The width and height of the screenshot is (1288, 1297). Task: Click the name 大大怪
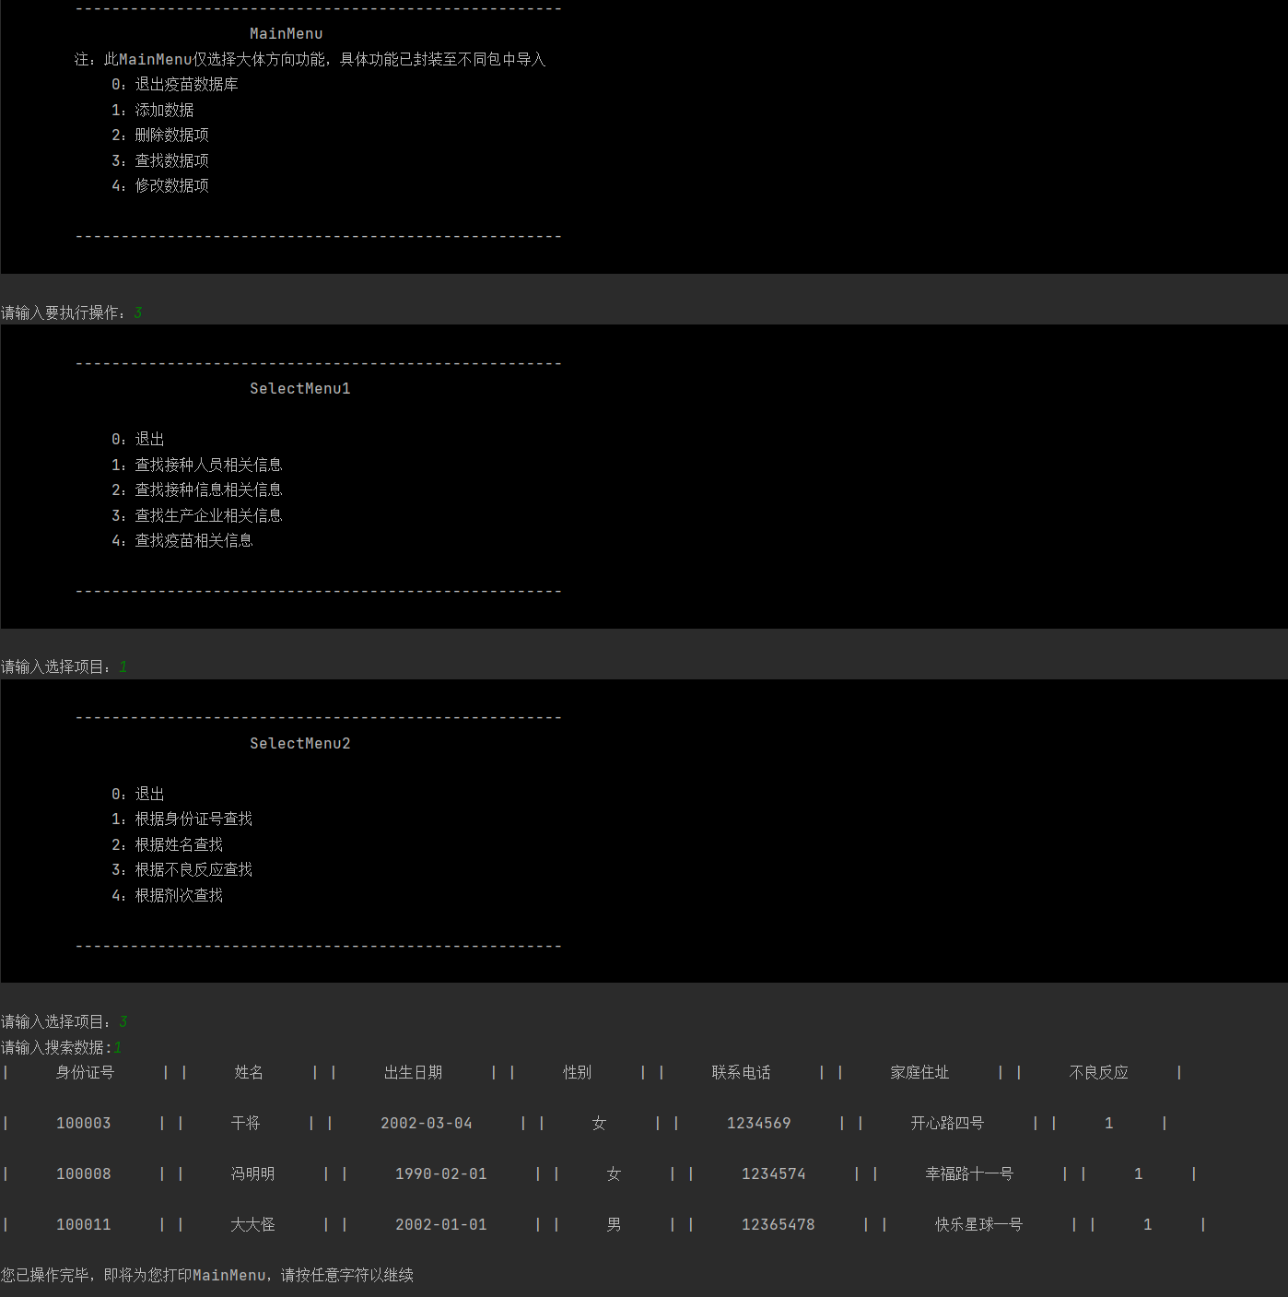tap(252, 1224)
